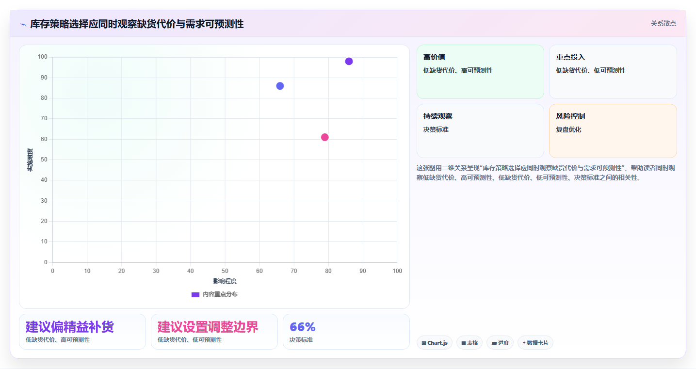The width and height of the screenshot is (696, 369).
Task: Open the 高价值 quadrant card
Action: click(480, 72)
